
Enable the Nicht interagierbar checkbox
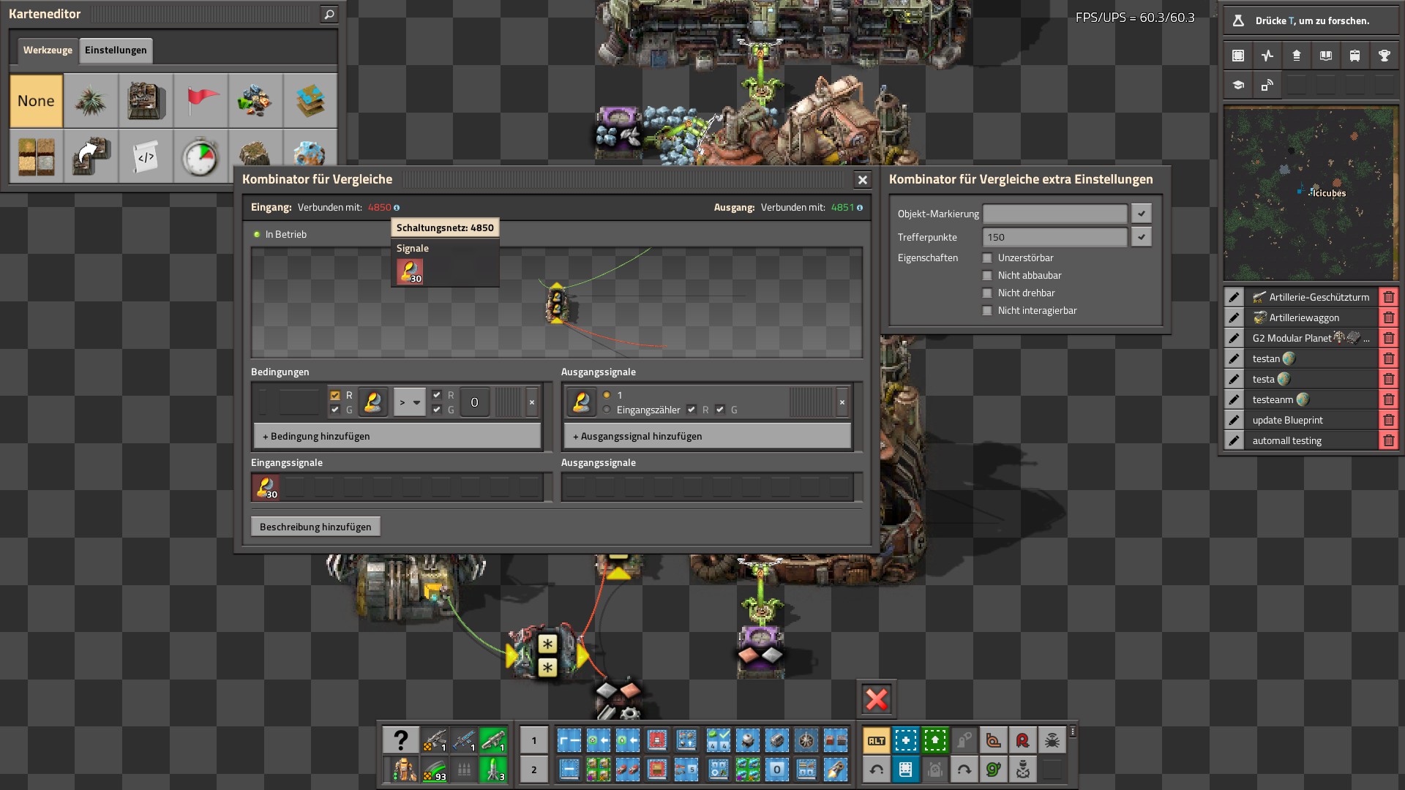click(x=987, y=311)
